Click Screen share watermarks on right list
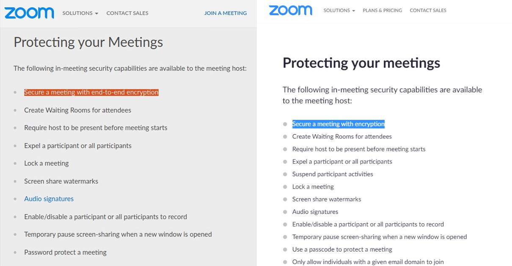The height and width of the screenshot is (266, 512). [327, 199]
